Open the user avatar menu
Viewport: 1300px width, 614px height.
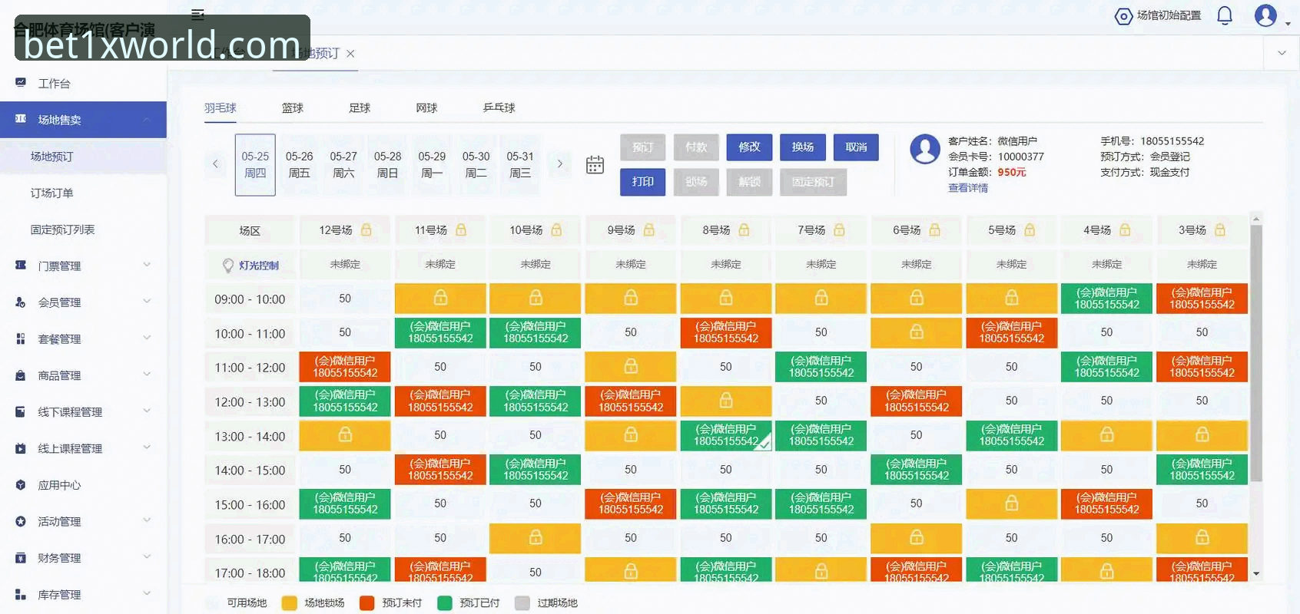point(1265,15)
